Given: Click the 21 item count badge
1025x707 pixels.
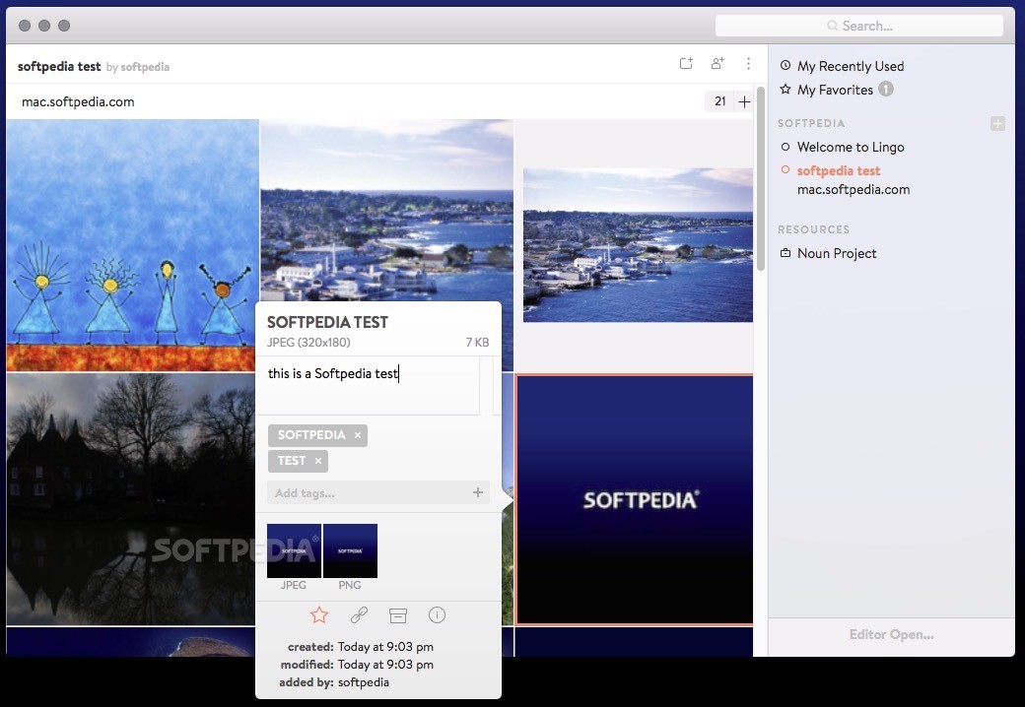Looking at the screenshot, I should [719, 101].
